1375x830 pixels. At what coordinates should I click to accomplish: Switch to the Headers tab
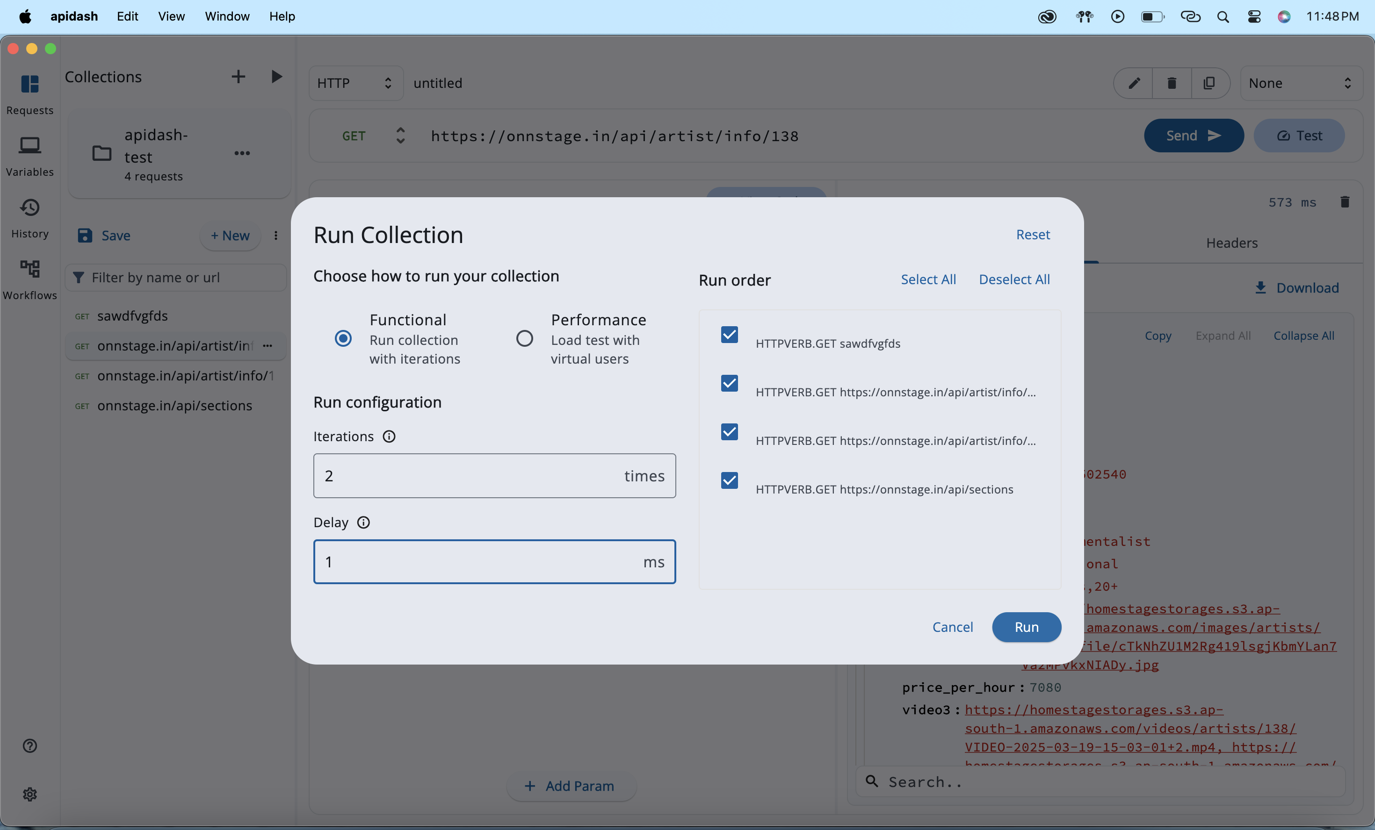pos(1231,243)
